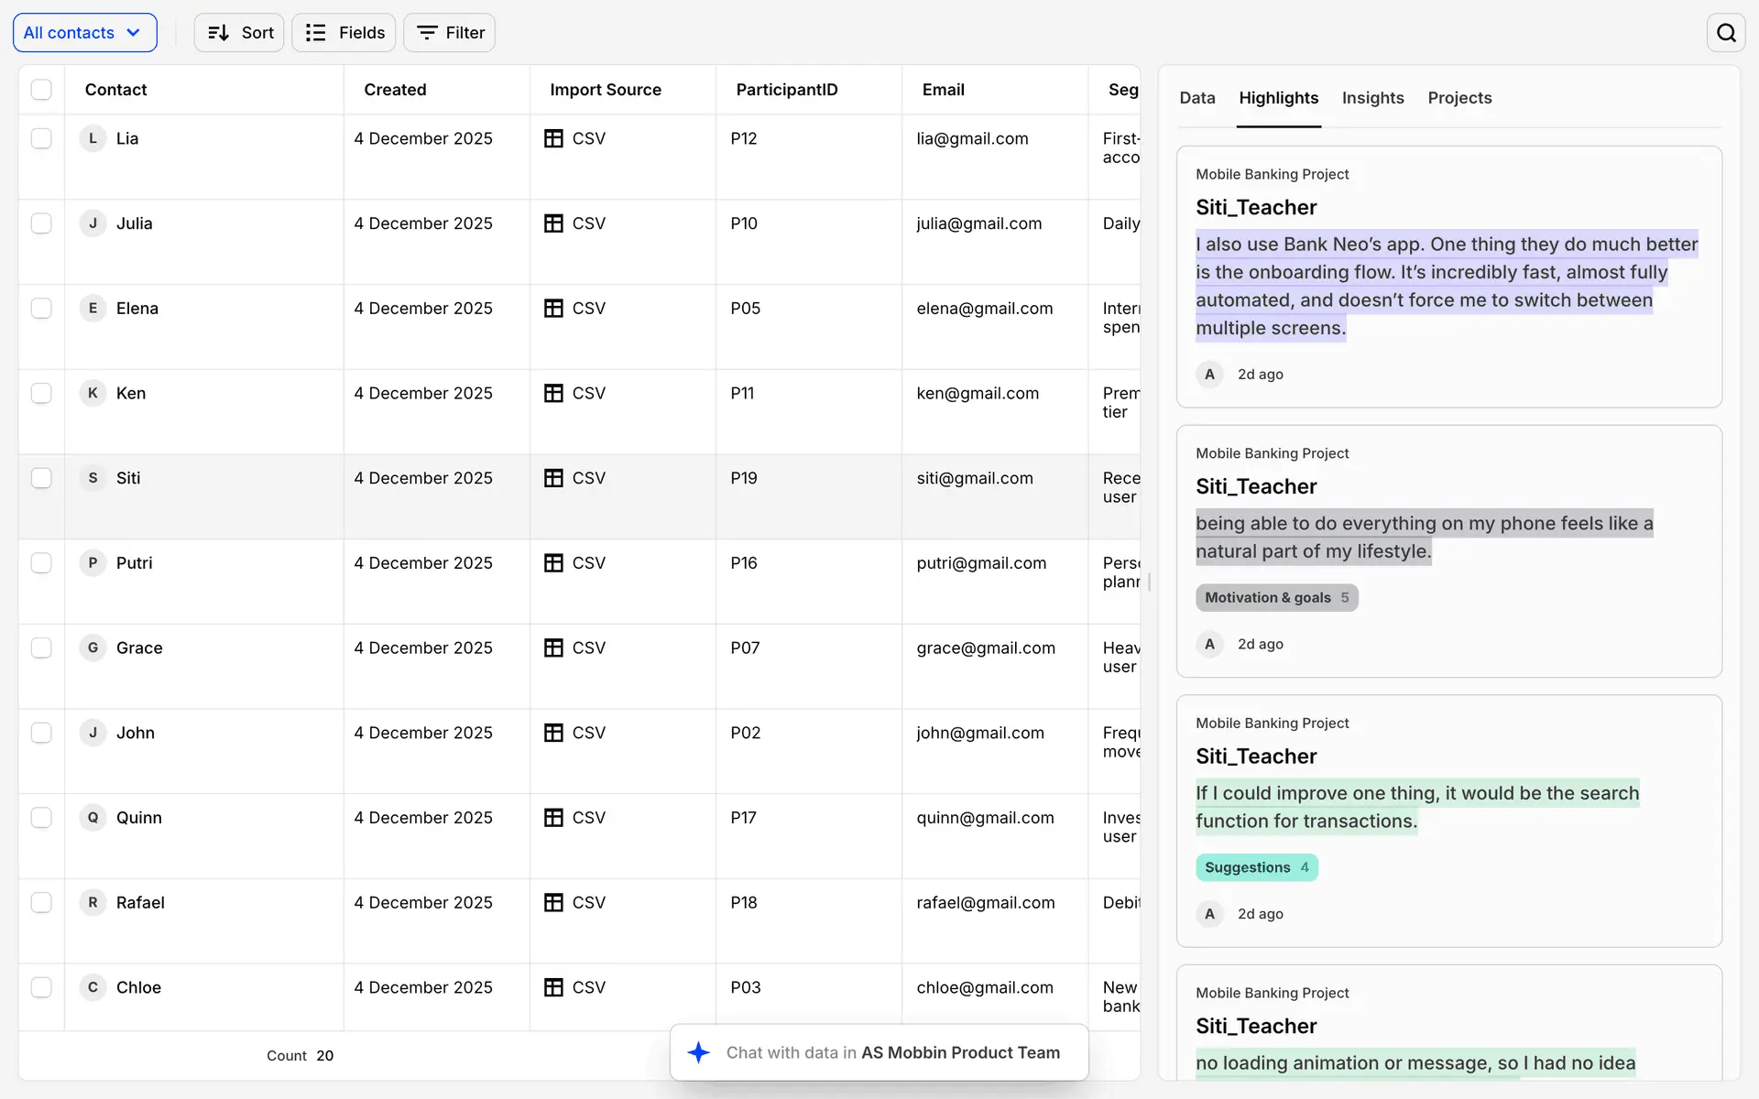Check the checkbox for Julia
This screenshot has height=1099, width=1759.
(41, 223)
